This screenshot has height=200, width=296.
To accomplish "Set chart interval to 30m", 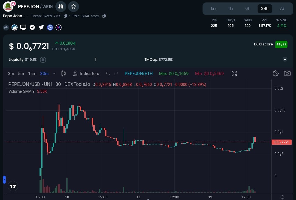I will (x=44, y=73).
